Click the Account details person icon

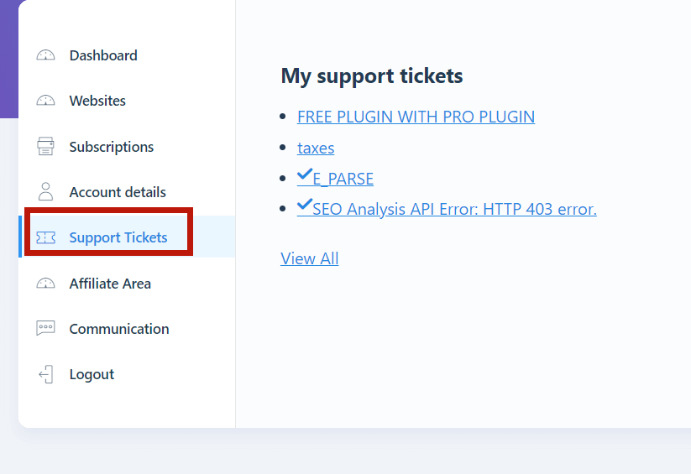click(x=45, y=191)
